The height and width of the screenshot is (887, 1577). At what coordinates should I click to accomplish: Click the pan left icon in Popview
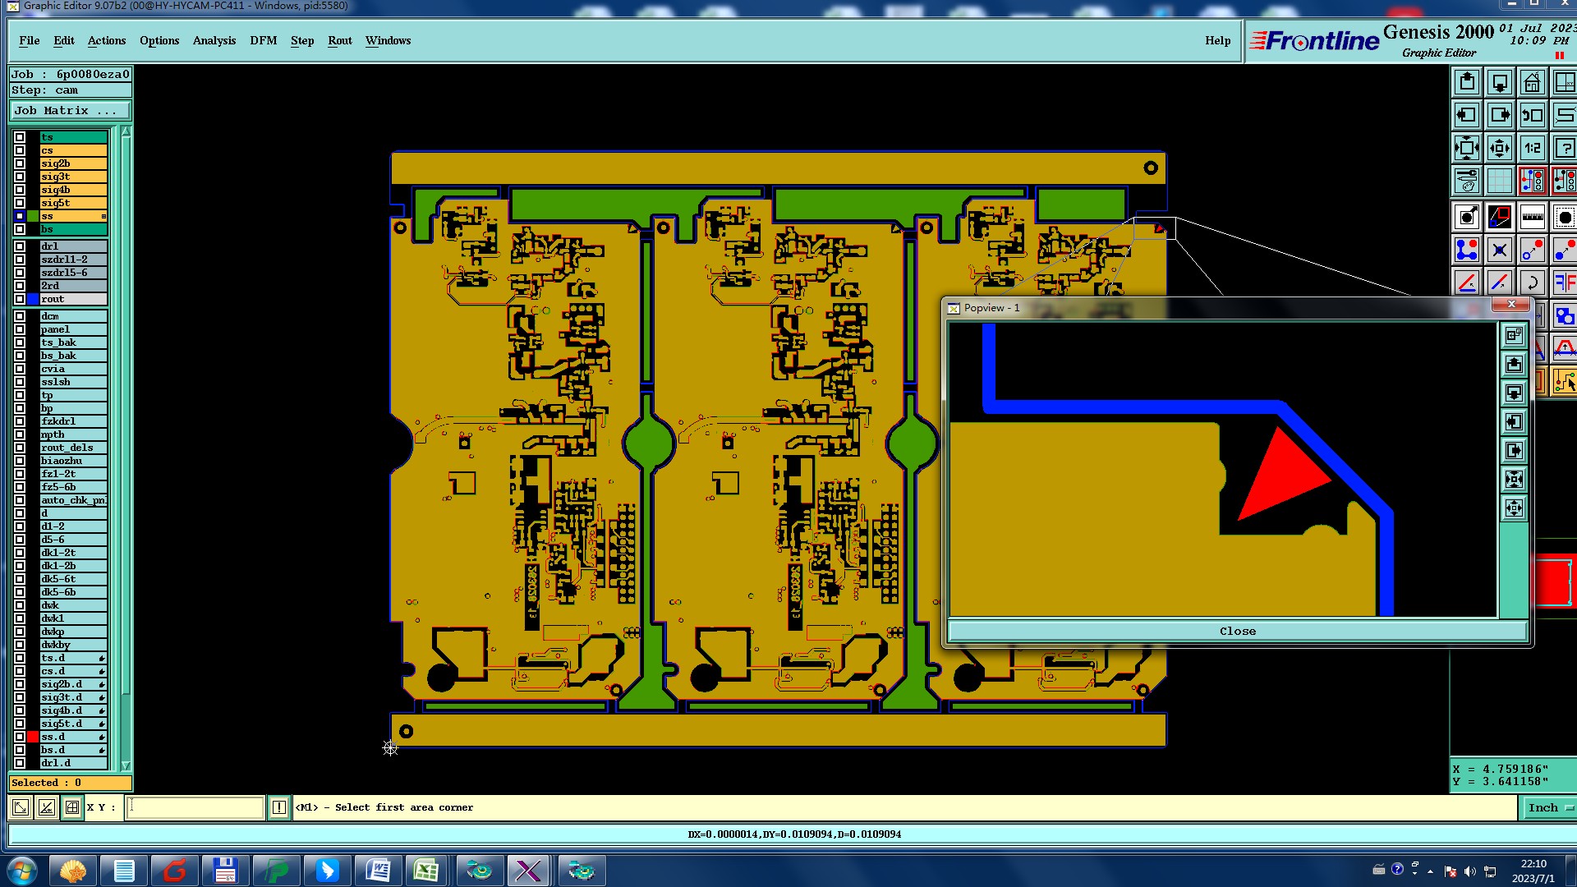pyautogui.click(x=1514, y=422)
